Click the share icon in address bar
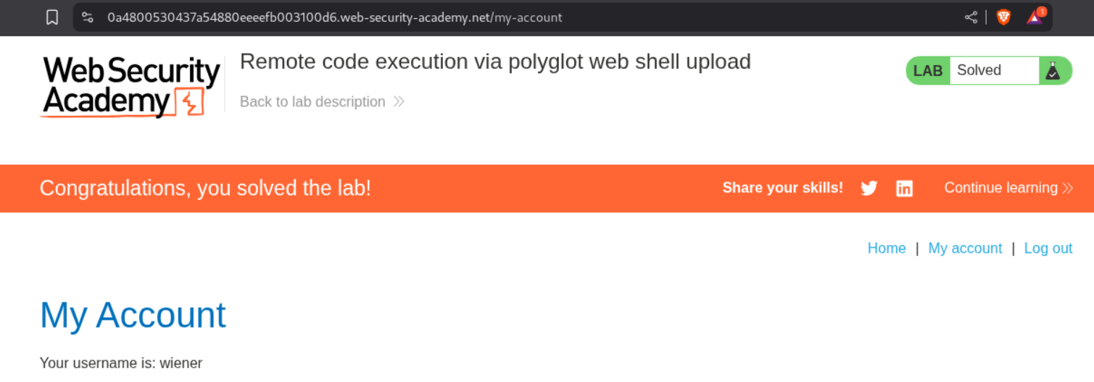 pos(971,17)
